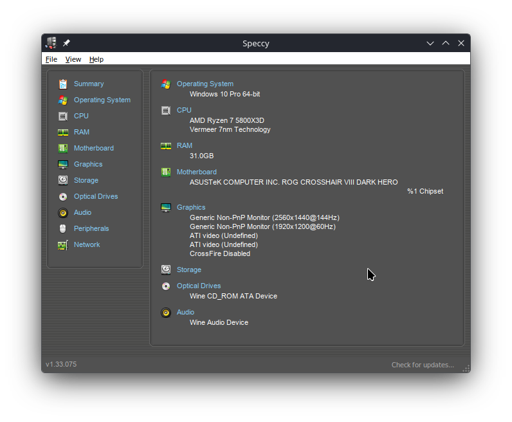Click Storage drive icon in summary panel
Image resolution: width=512 pixels, height=422 pixels.
click(x=166, y=270)
